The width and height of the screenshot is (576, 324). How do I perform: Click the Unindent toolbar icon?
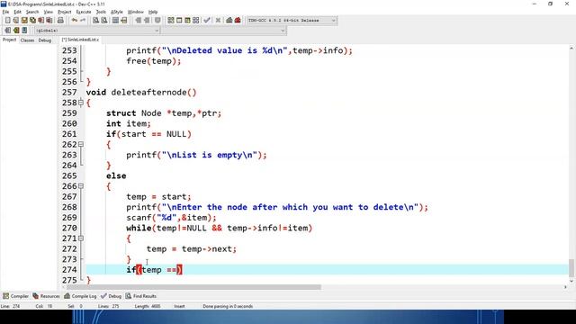click(147, 20)
